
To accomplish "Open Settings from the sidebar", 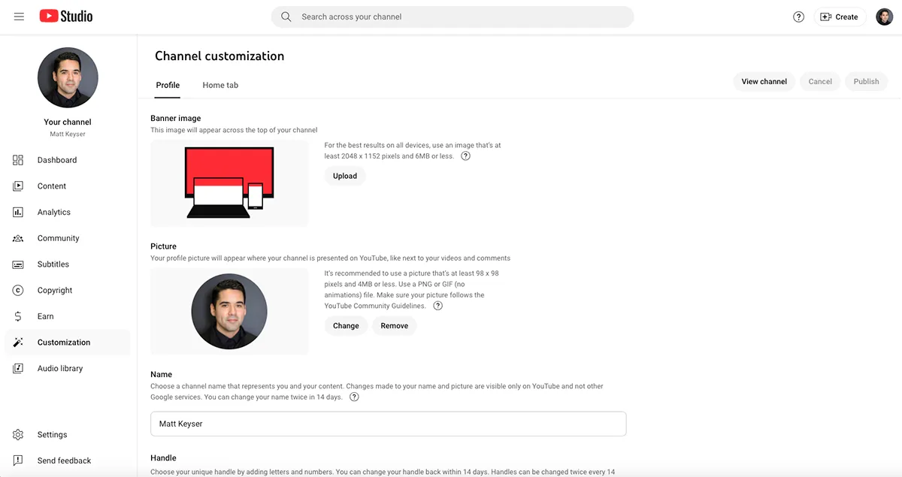I will pos(52,435).
